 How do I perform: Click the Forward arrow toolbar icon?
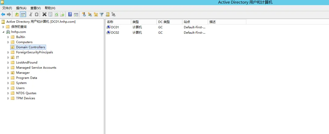(9, 15)
